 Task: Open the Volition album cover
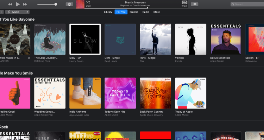coord(190,39)
